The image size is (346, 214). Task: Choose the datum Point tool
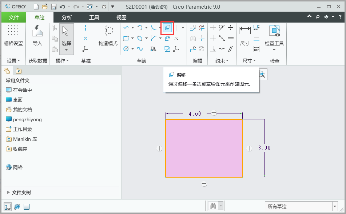85,38
